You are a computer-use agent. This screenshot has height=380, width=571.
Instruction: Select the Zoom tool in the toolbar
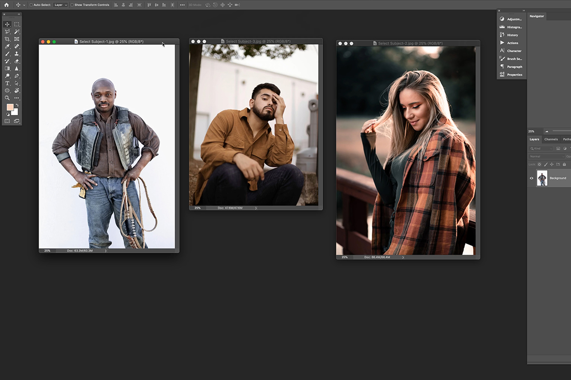click(x=7, y=98)
